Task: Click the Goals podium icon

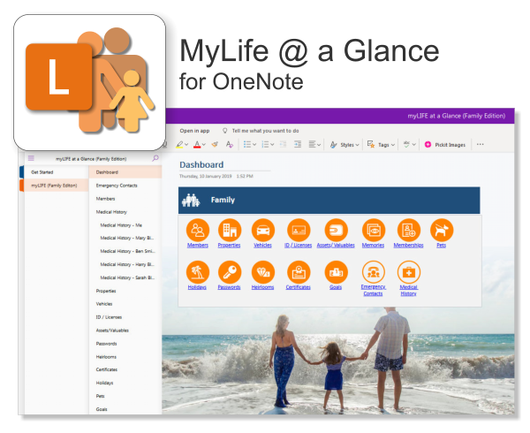Action: pos(336,272)
